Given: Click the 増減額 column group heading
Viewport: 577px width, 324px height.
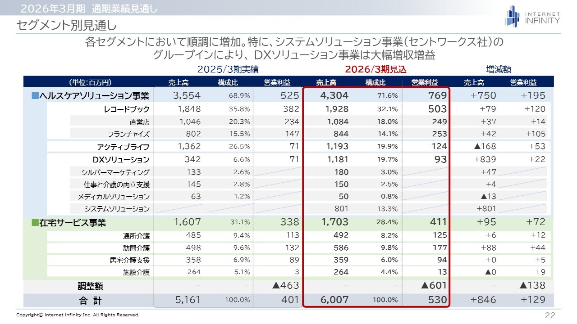Looking at the screenshot, I should click(499, 70).
